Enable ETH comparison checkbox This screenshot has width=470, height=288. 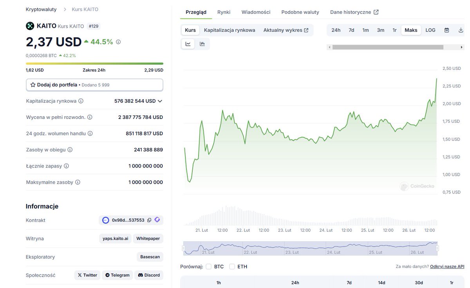pyautogui.click(x=232, y=266)
